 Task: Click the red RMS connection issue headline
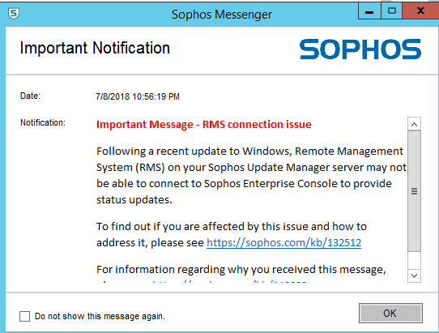click(x=204, y=124)
